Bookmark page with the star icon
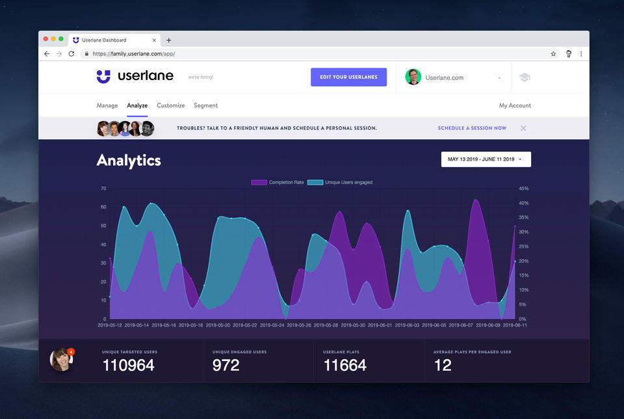The image size is (624, 419). point(553,54)
